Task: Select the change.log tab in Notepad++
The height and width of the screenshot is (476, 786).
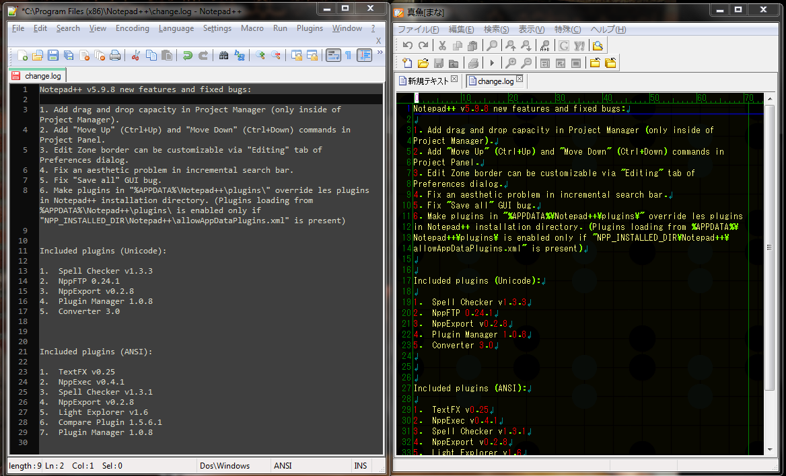Action: pos(38,76)
